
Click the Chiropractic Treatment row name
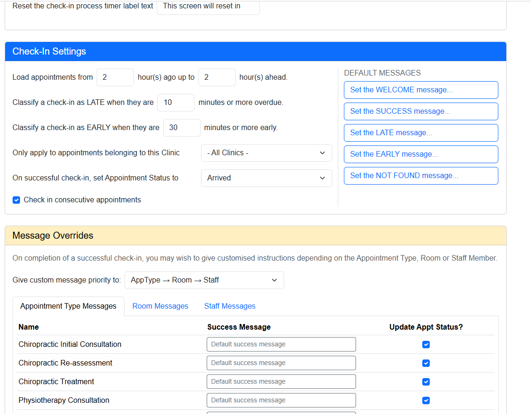(x=56, y=381)
